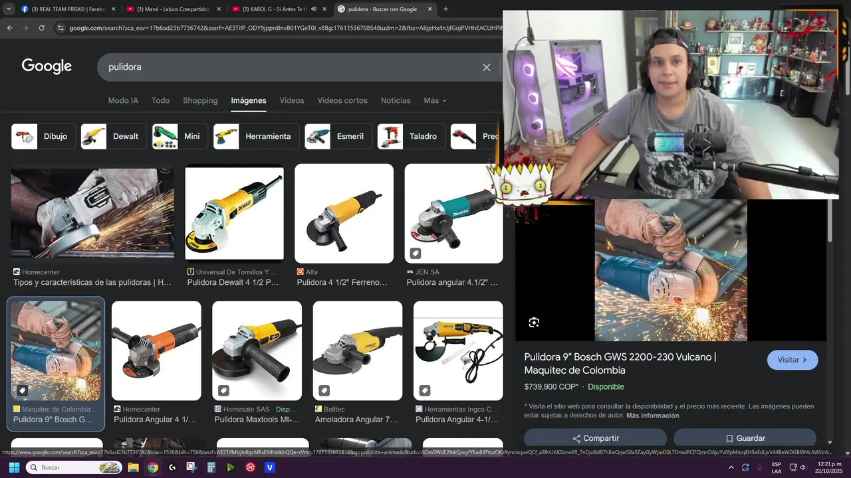Click Visitar button for the Bosch grinder

click(x=792, y=360)
